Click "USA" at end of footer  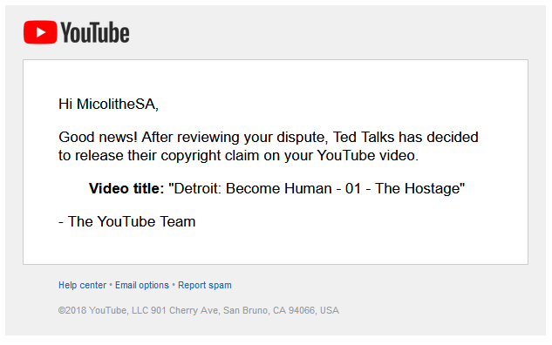tap(330, 310)
